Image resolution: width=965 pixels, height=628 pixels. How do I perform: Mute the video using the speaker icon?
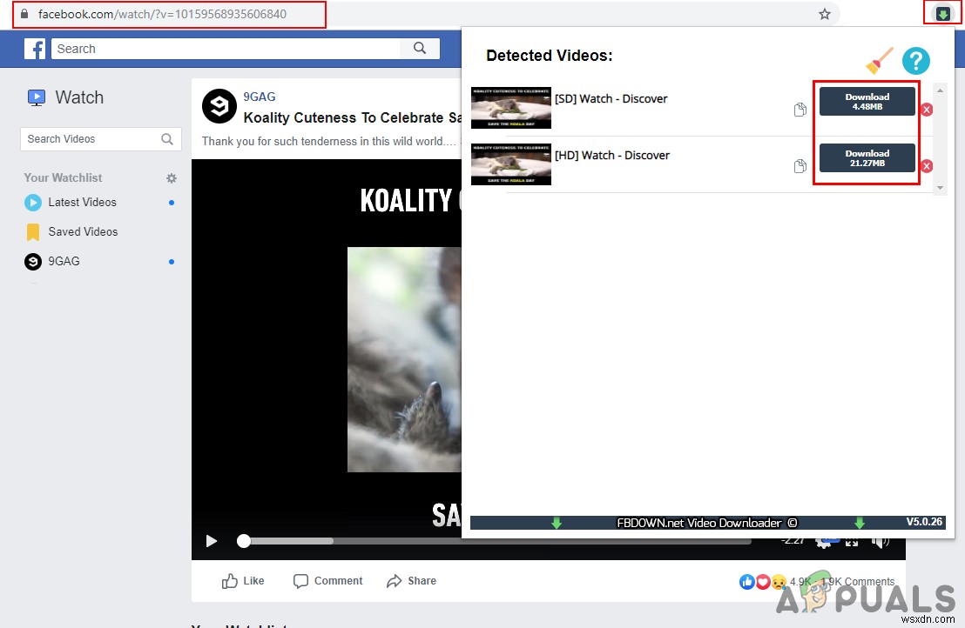[x=881, y=540]
